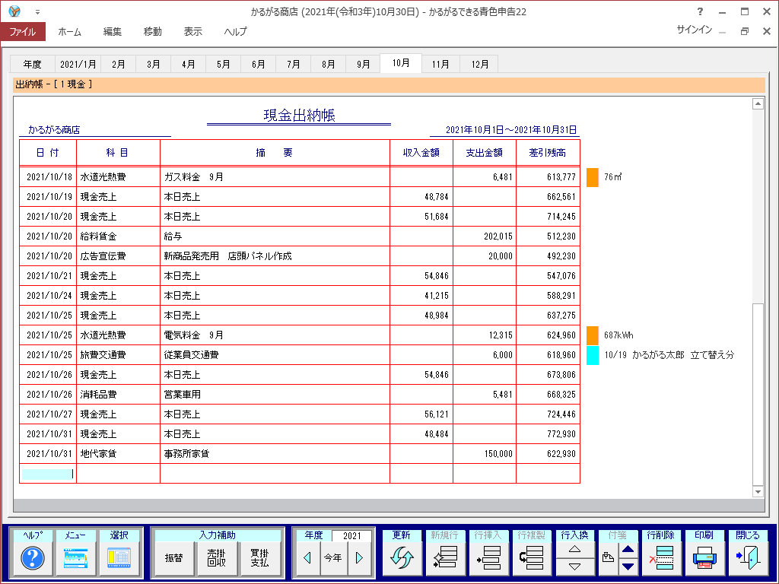Open the 移動 ribbon tab

coord(152,31)
